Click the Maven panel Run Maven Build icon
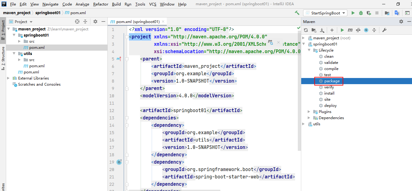Viewport: 412px width, 191px height. (x=342, y=30)
